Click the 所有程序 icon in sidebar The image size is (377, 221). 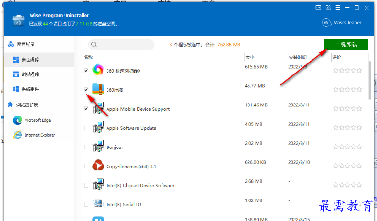click(11, 44)
